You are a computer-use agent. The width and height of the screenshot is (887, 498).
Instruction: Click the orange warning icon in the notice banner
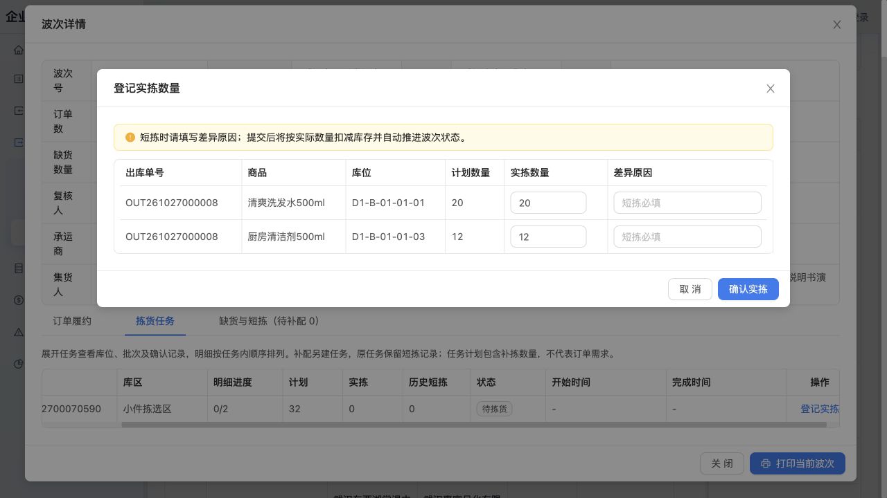point(130,137)
